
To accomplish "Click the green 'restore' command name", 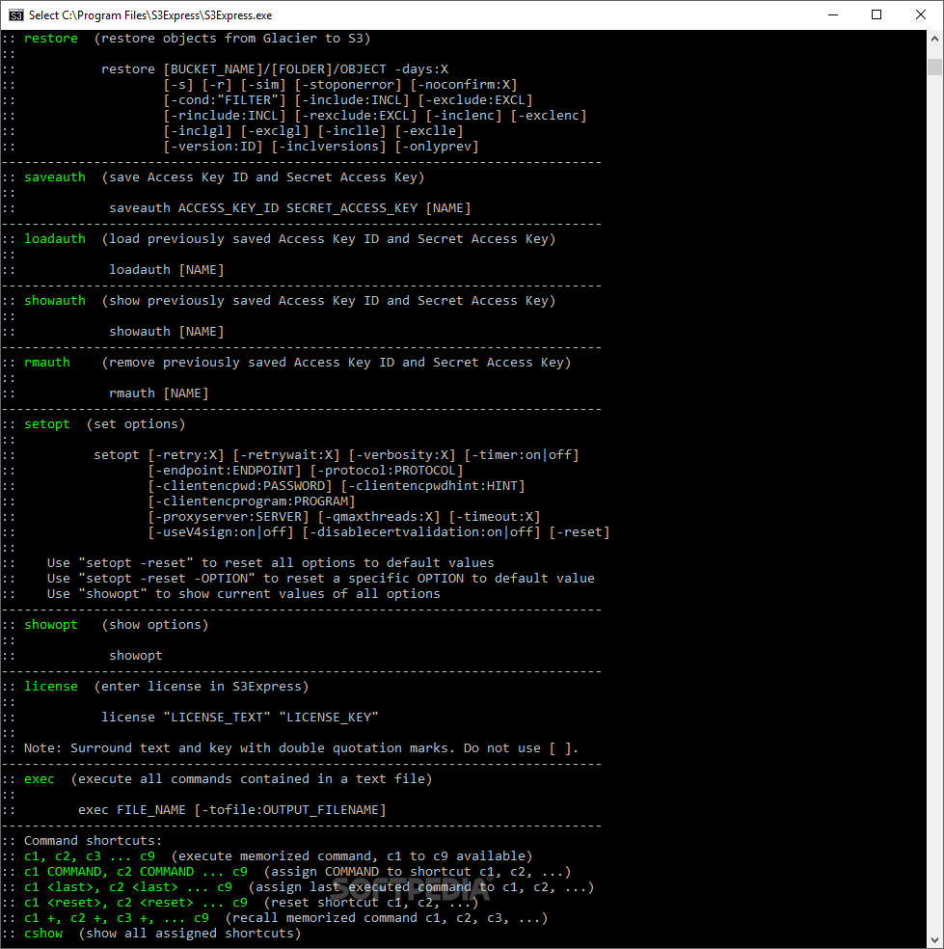I will coord(51,39).
